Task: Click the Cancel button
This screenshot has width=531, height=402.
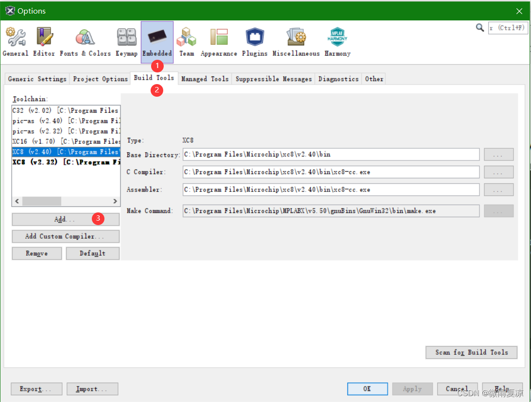Action: tap(457, 389)
